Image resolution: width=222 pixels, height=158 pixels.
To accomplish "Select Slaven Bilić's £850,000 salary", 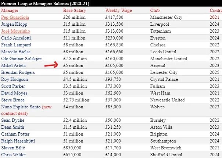I will point(72,148).
